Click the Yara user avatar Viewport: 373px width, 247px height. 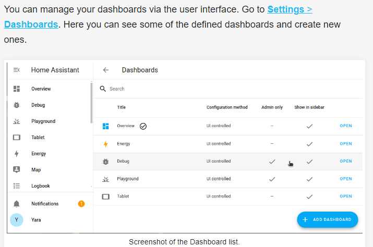point(16,220)
